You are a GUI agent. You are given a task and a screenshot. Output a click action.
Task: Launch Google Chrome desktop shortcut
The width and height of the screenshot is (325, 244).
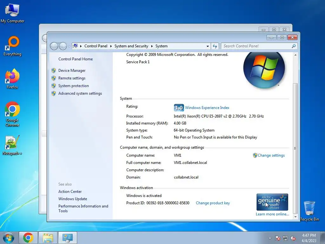12,114
